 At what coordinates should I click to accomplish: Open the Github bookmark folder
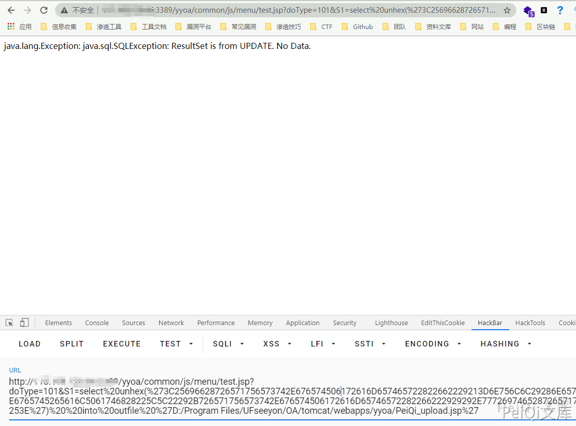tap(358, 26)
